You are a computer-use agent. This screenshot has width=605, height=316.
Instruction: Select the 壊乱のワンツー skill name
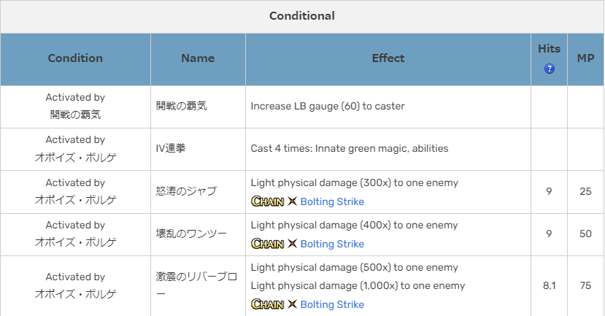pos(191,234)
